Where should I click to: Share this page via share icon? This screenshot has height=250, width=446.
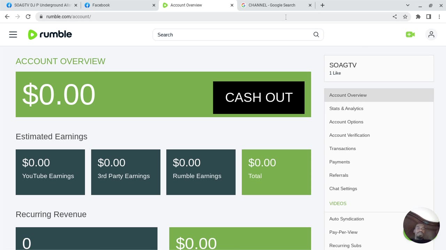tap(394, 17)
